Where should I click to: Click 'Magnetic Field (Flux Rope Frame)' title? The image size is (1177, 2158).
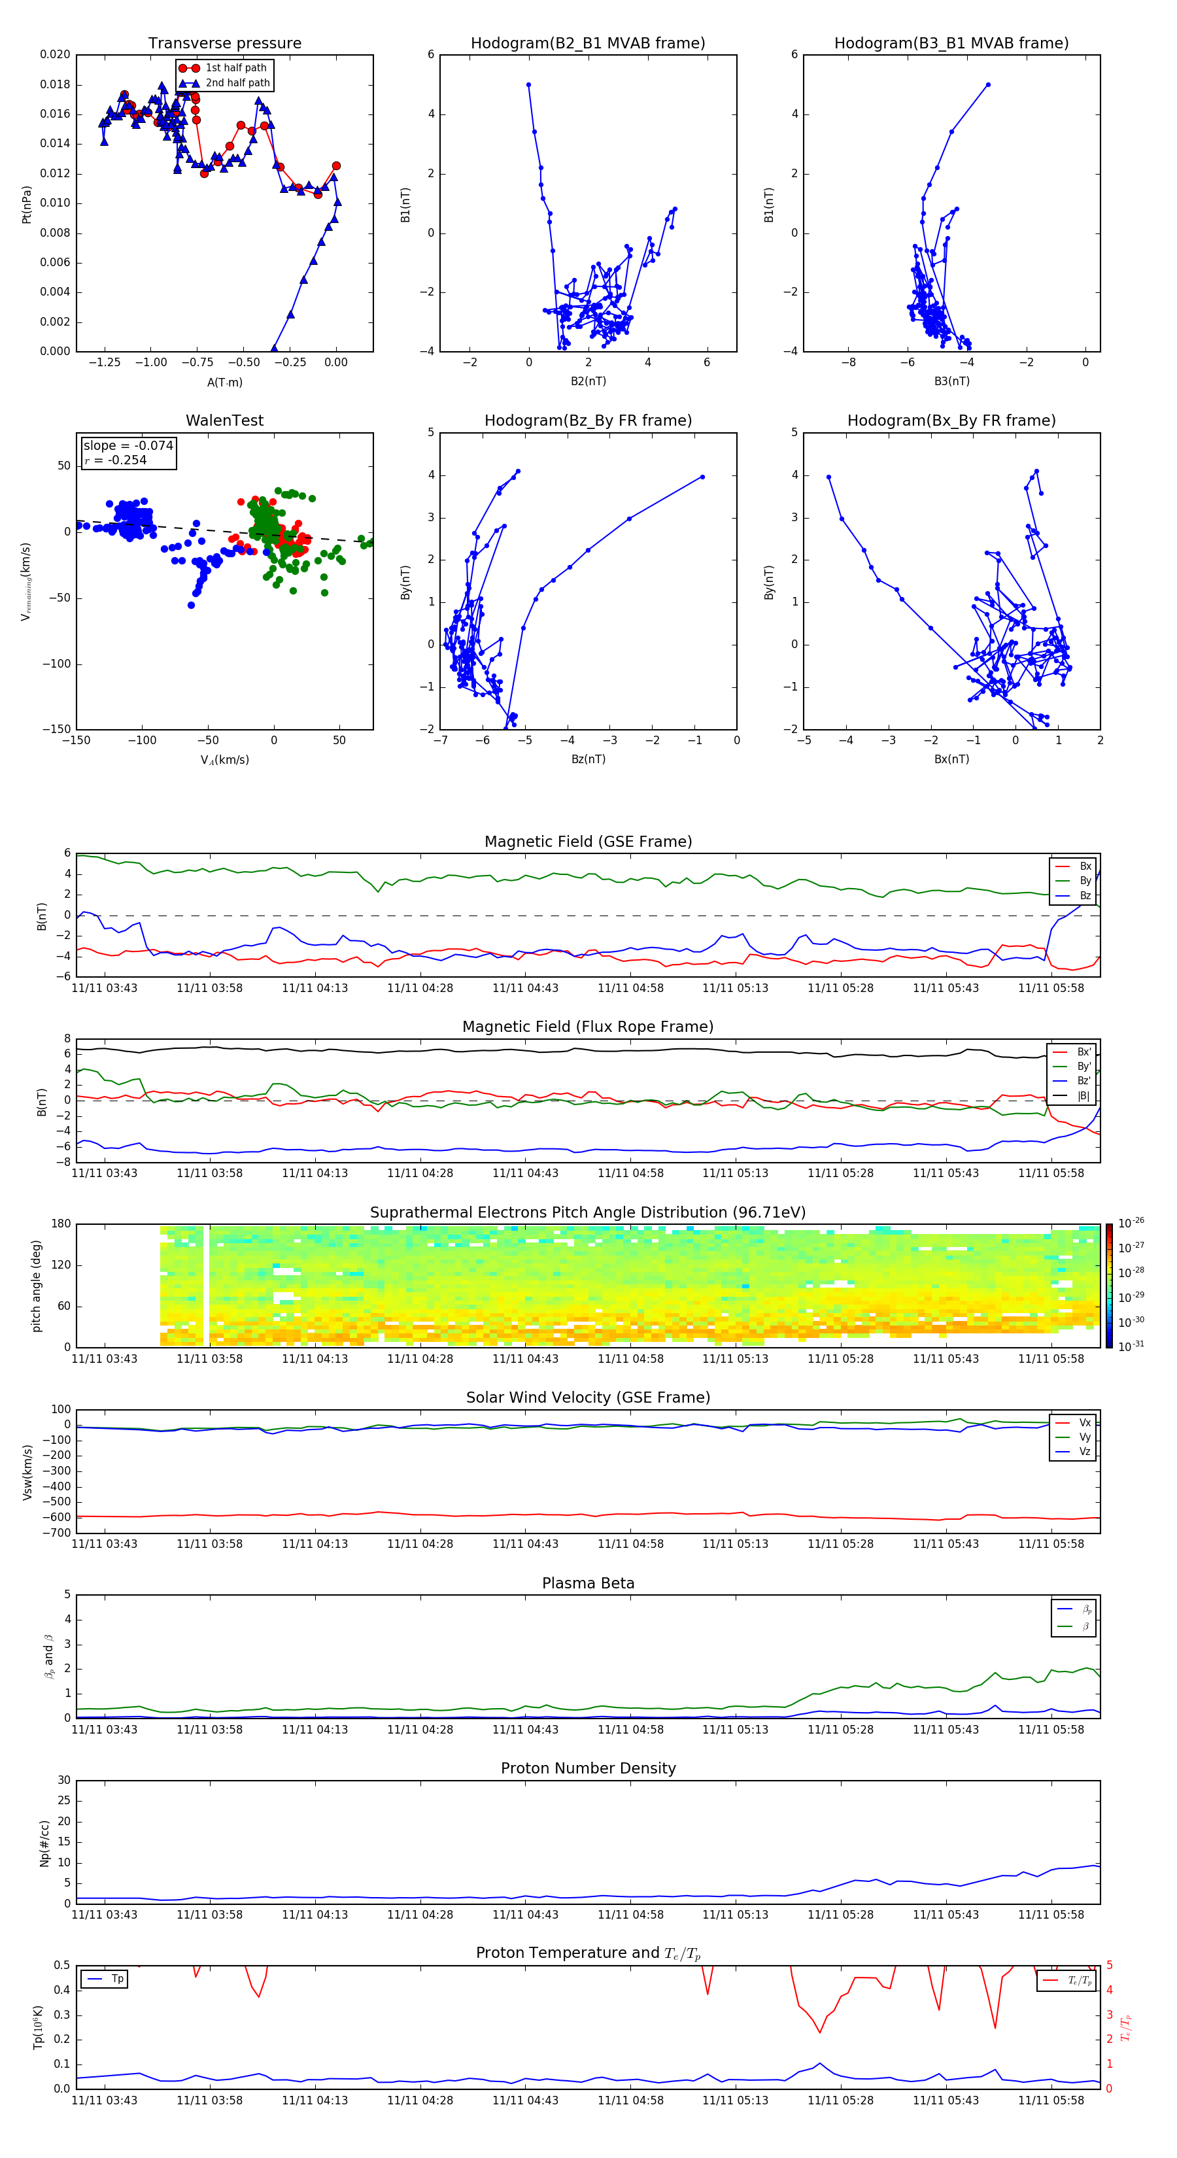(588, 1027)
